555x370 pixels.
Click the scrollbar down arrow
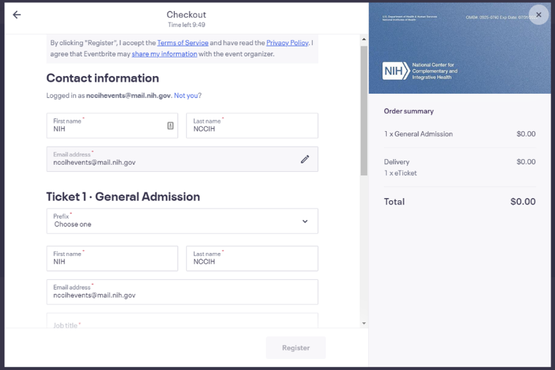point(364,323)
